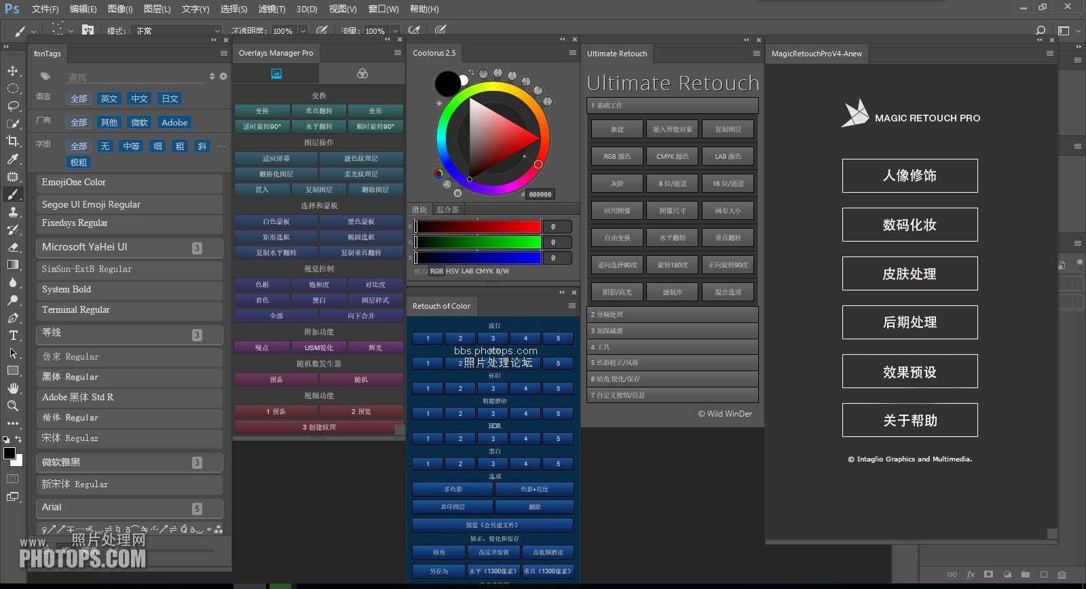Click the fonTags 查找 search field
The height and width of the screenshot is (589, 1086).
click(x=136, y=77)
